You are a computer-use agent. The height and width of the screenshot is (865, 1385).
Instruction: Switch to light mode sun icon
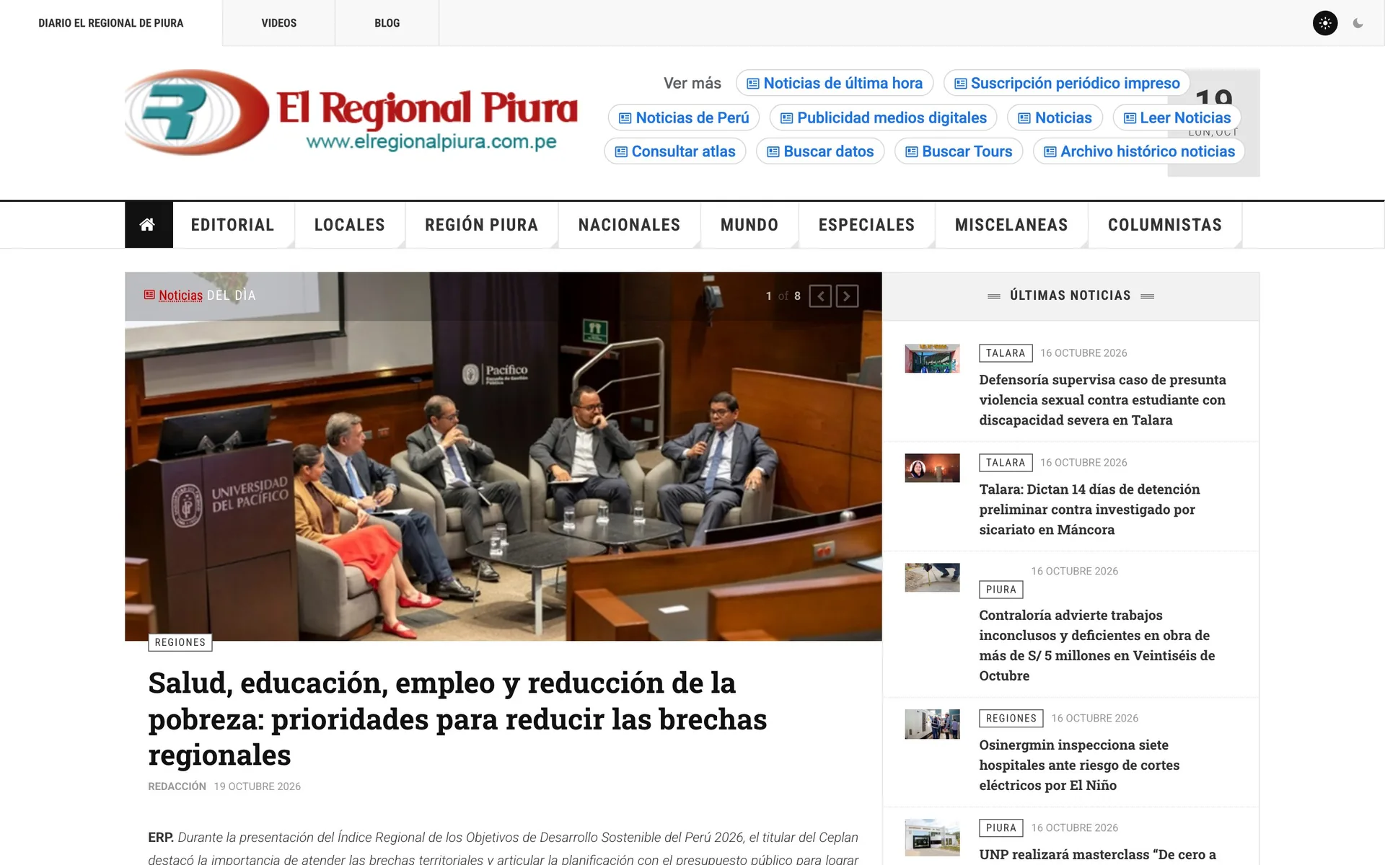[x=1325, y=23]
